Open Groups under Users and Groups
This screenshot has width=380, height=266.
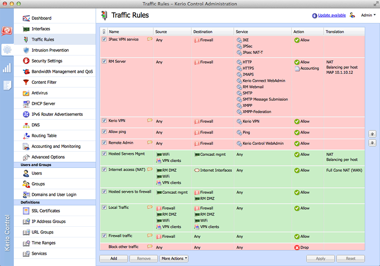(55, 184)
